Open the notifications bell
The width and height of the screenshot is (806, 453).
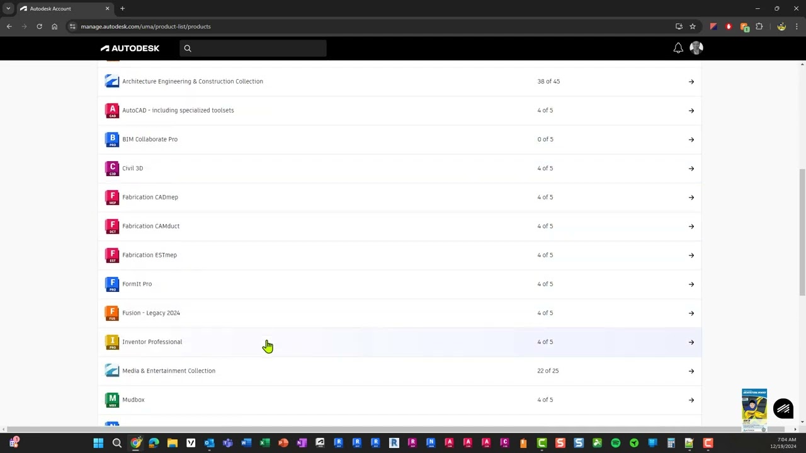(678, 48)
